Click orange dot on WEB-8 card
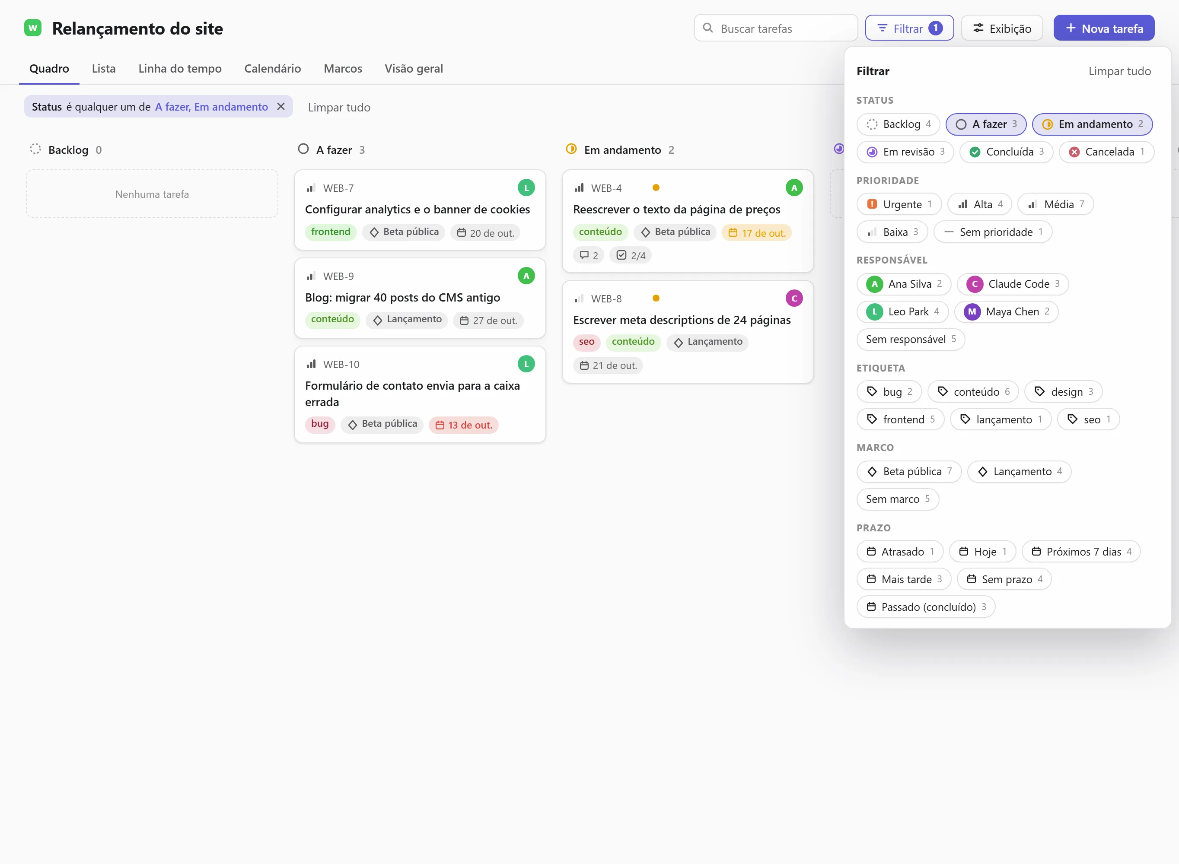The width and height of the screenshot is (1179, 864). [x=655, y=298]
